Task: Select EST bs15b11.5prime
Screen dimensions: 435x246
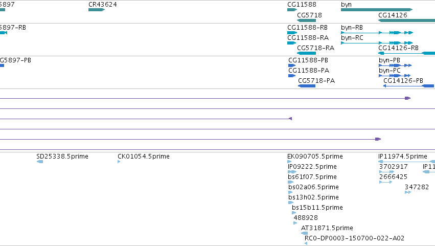Action: (x=317, y=208)
